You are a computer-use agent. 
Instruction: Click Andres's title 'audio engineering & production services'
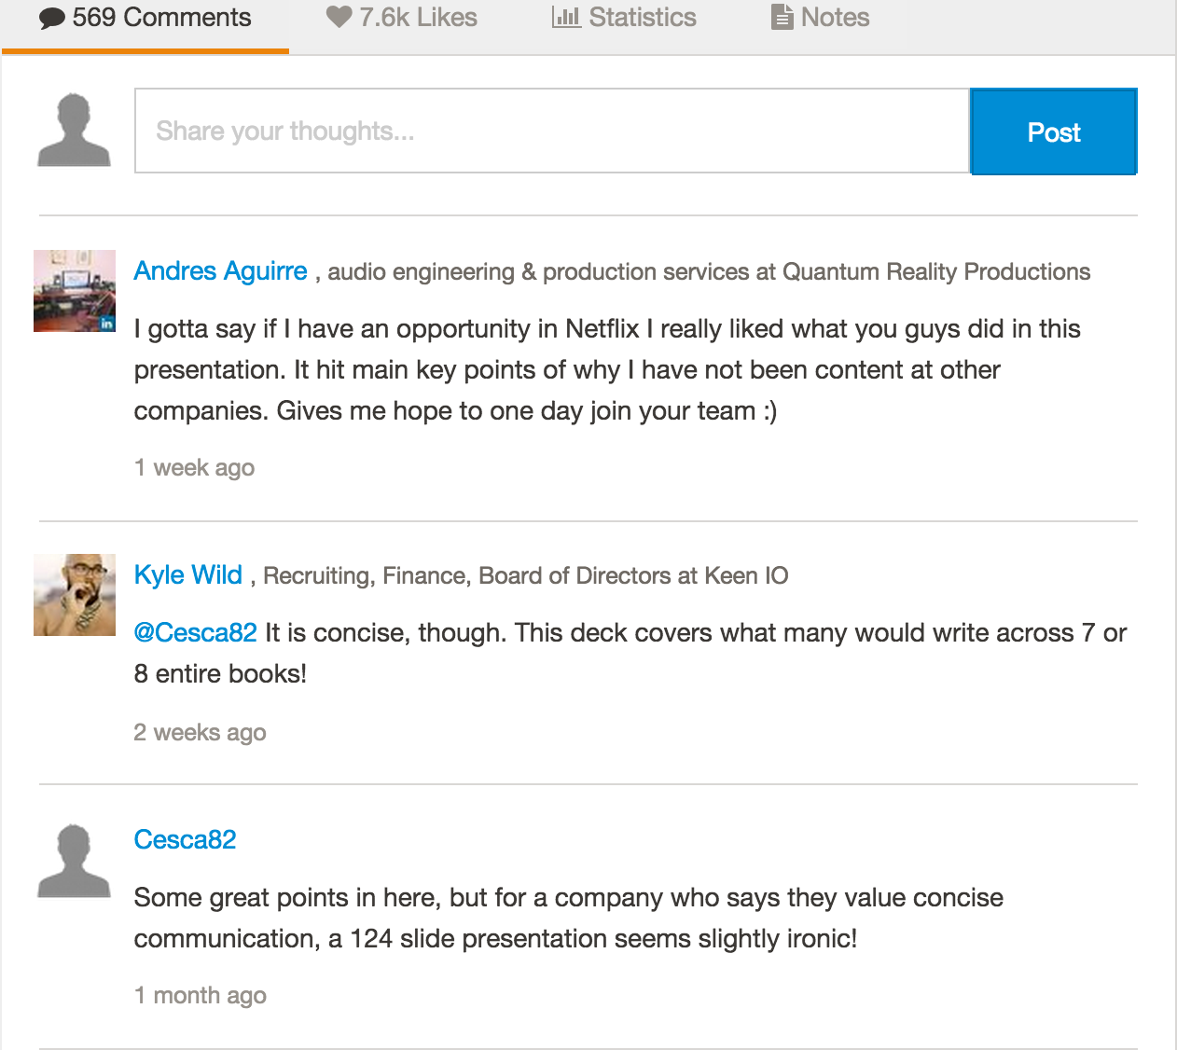539,271
